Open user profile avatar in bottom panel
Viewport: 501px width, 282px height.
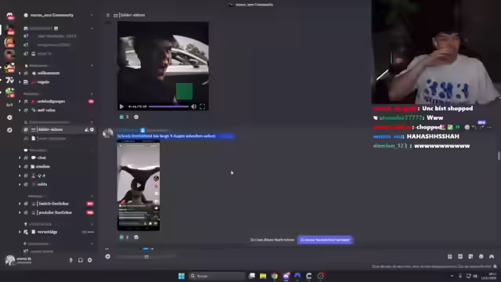pos(10,260)
